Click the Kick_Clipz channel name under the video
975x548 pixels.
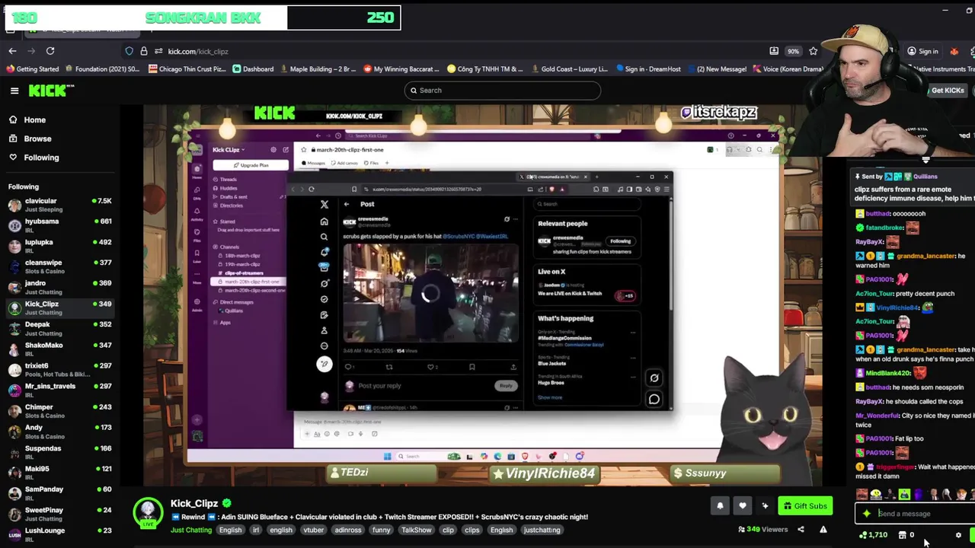[x=194, y=503]
